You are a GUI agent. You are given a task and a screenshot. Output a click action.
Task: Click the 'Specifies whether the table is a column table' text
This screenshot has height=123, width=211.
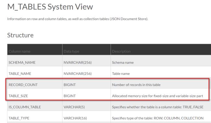pos(157,107)
